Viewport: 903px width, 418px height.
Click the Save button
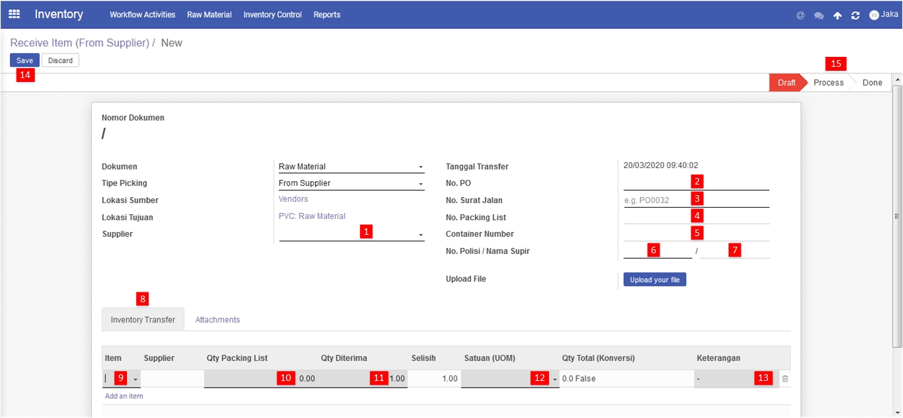[x=24, y=60]
